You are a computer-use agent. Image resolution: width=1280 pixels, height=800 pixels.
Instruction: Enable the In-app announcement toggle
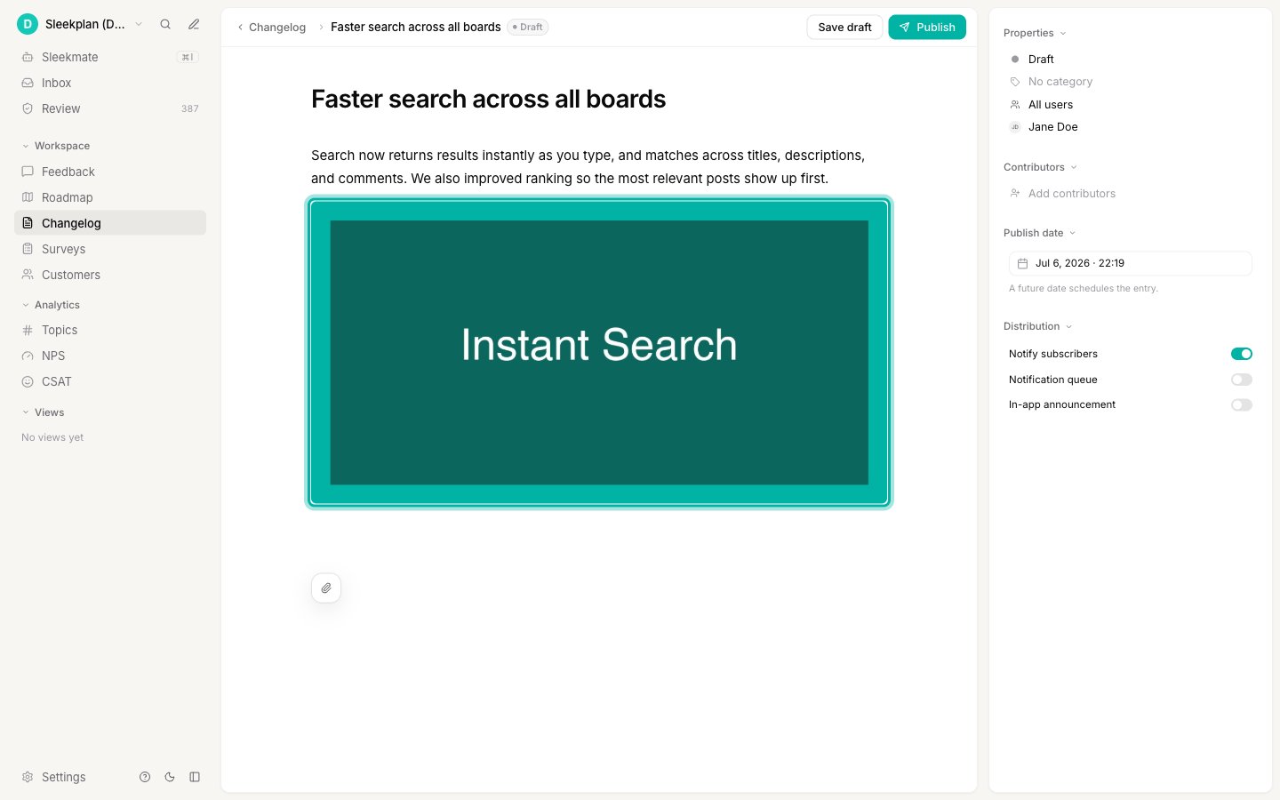click(1242, 404)
